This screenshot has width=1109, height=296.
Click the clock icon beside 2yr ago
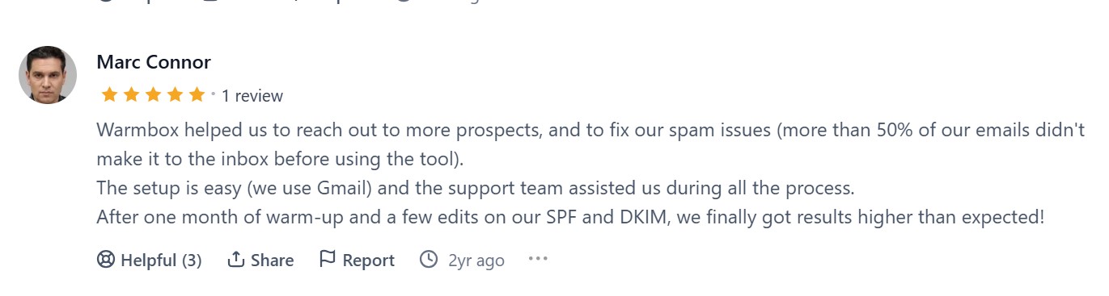(x=429, y=260)
